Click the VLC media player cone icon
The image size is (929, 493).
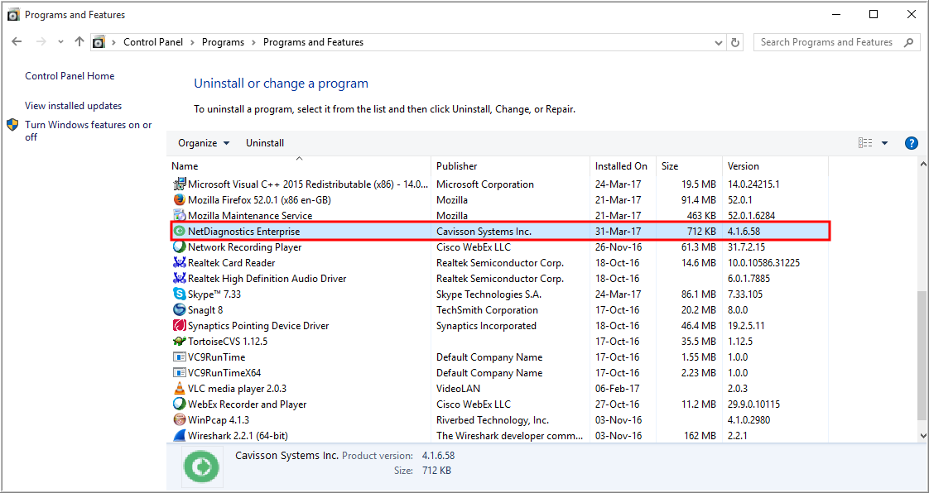click(x=179, y=388)
